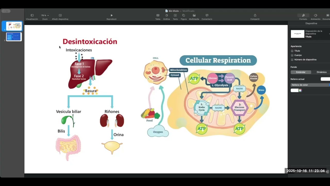
Task: Insert a shape with Figura icon
Action: click(x=184, y=16)
